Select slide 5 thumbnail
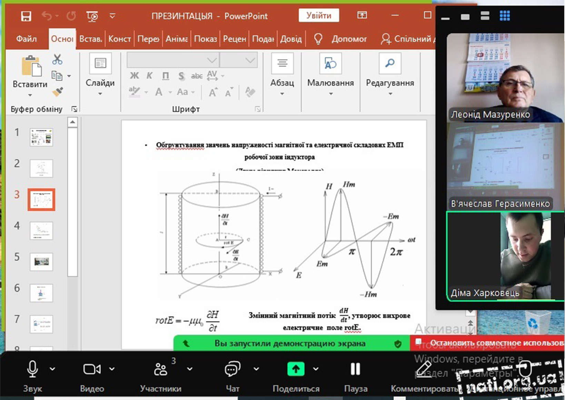 [x=41, y=262]
